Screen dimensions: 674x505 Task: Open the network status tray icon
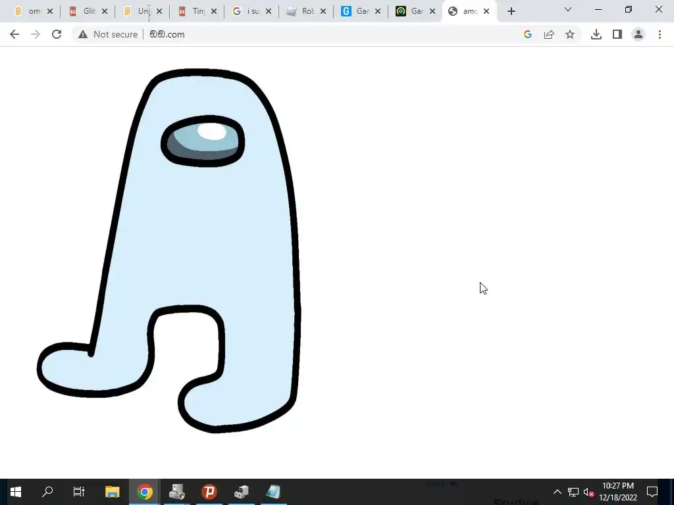[573, 492]
